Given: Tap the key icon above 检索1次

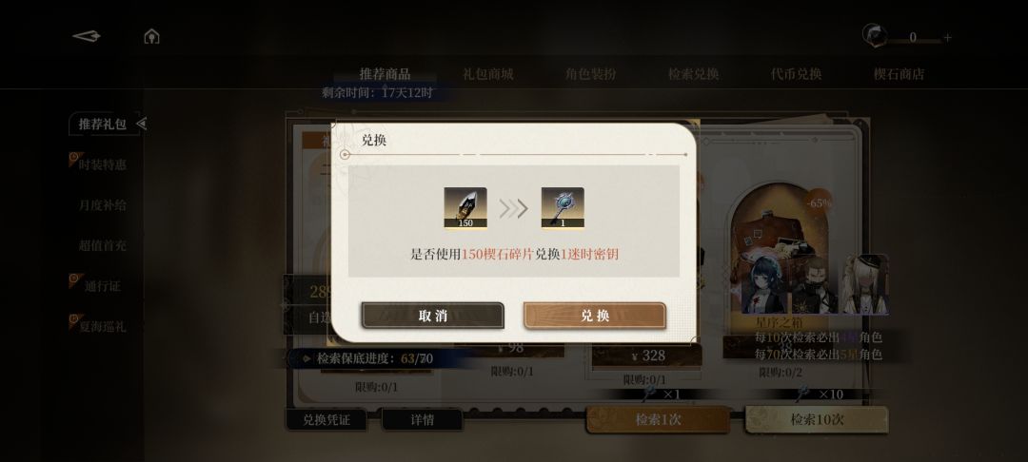Looking at the screenshot, I should (x=649, y=393).
